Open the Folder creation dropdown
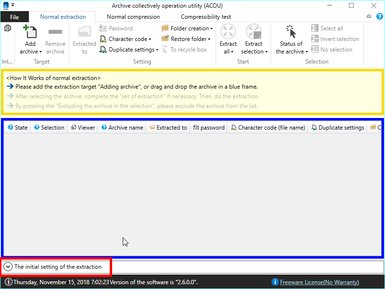Image resolution: width=385 pixels, height=289 pixels. pos(187,28)
